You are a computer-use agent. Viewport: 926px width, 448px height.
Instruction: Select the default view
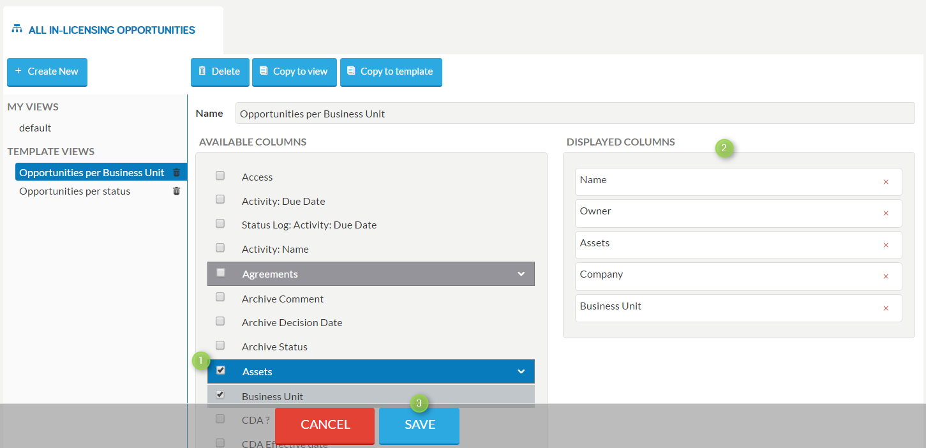[35, 128]
